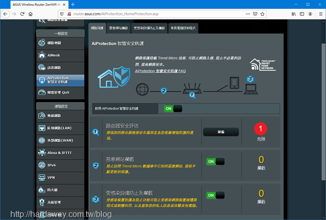
Task: Click the shield 2 icon beside 惡意網站攔截
Action: point(96,166)
